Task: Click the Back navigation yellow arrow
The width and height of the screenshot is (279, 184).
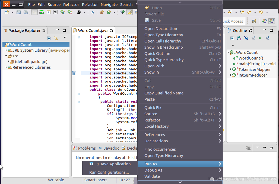Action: (249, 12)
